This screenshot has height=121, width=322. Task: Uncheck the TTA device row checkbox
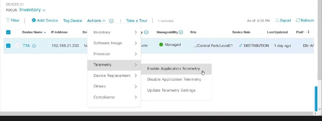click(8, 46)
